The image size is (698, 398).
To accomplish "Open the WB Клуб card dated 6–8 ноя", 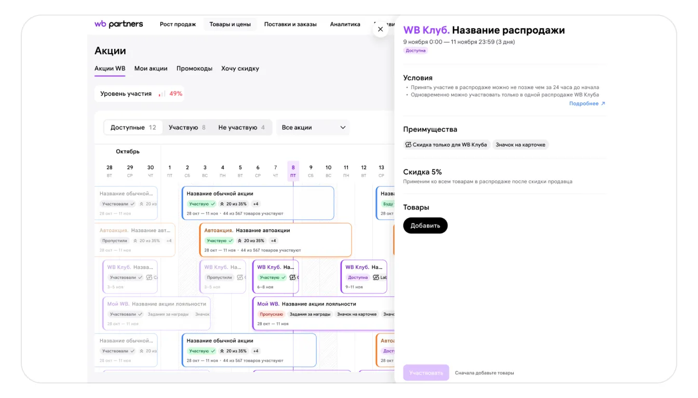I will point(275,277).
